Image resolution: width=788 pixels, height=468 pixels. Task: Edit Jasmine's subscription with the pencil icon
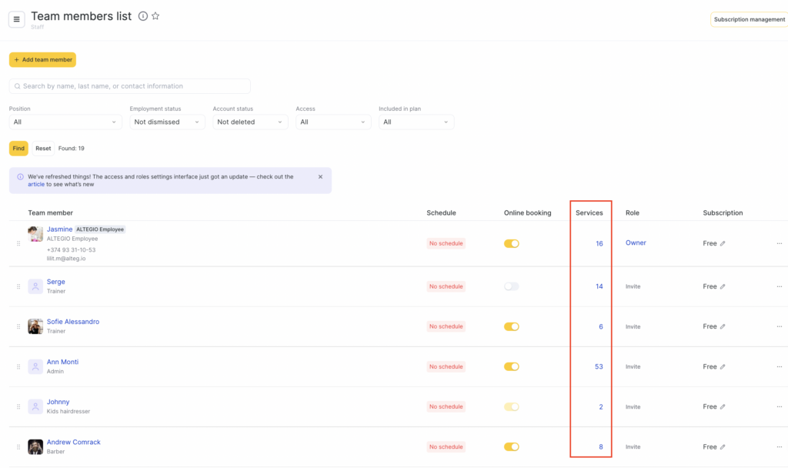723,243
